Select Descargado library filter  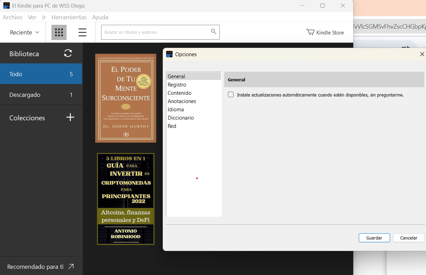click(x=41, y=95)
